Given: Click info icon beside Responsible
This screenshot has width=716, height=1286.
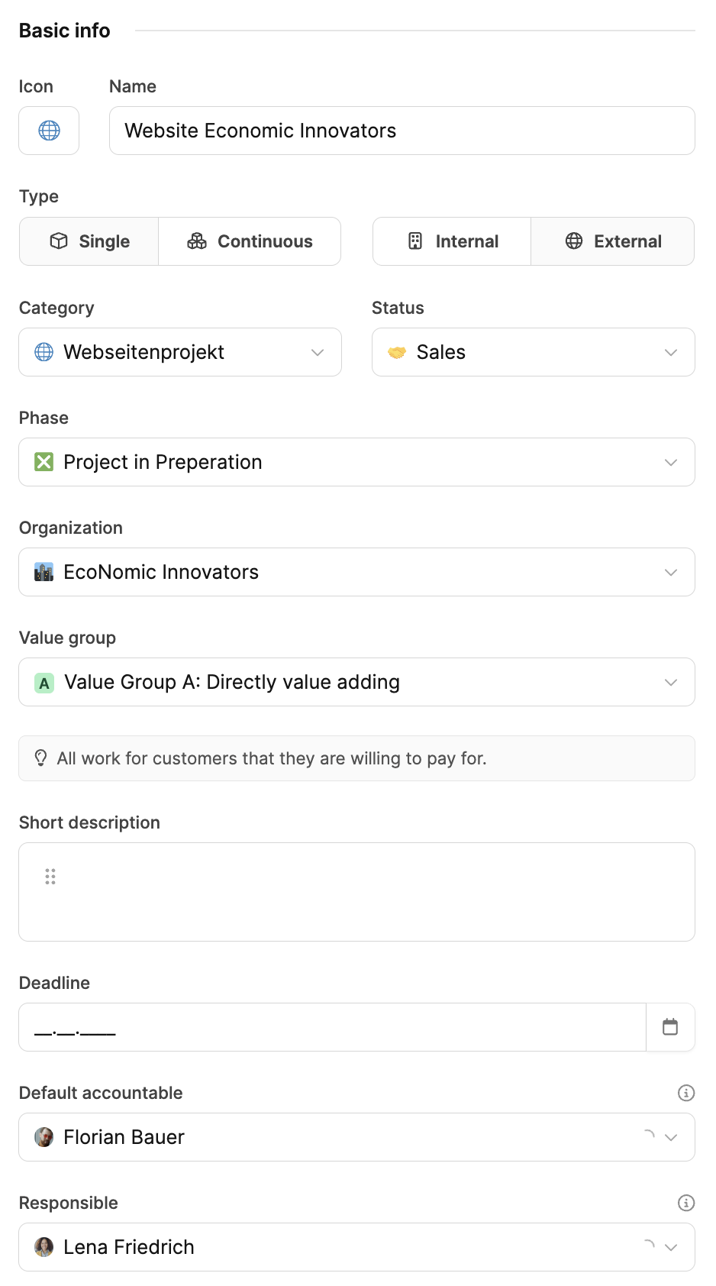Looking at the screenshot, I should point(686,1203).
